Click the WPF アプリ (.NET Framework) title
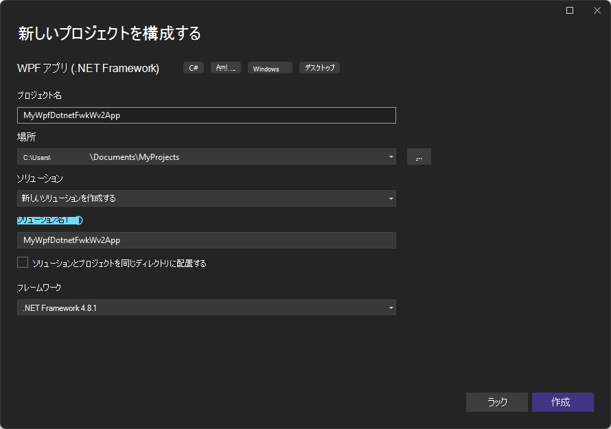This screenshot has height=429, width=611. click(88, 68)
